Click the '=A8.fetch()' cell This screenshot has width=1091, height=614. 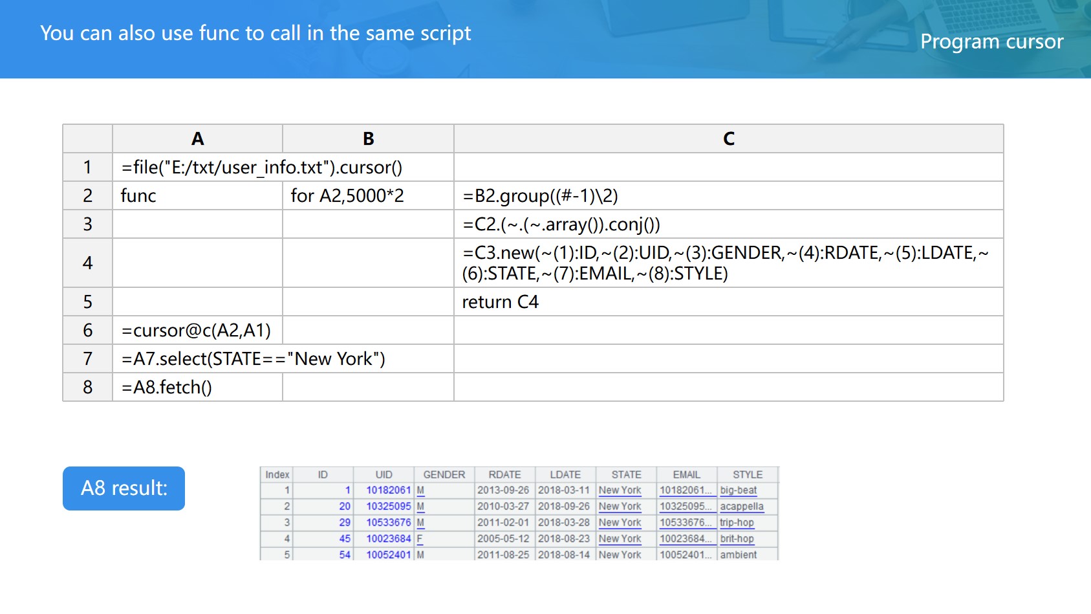point(197,388)
